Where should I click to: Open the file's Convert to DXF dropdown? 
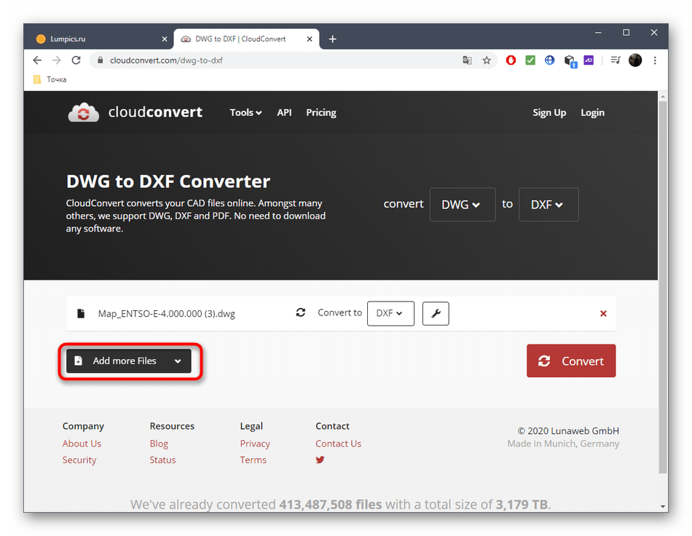390,313
